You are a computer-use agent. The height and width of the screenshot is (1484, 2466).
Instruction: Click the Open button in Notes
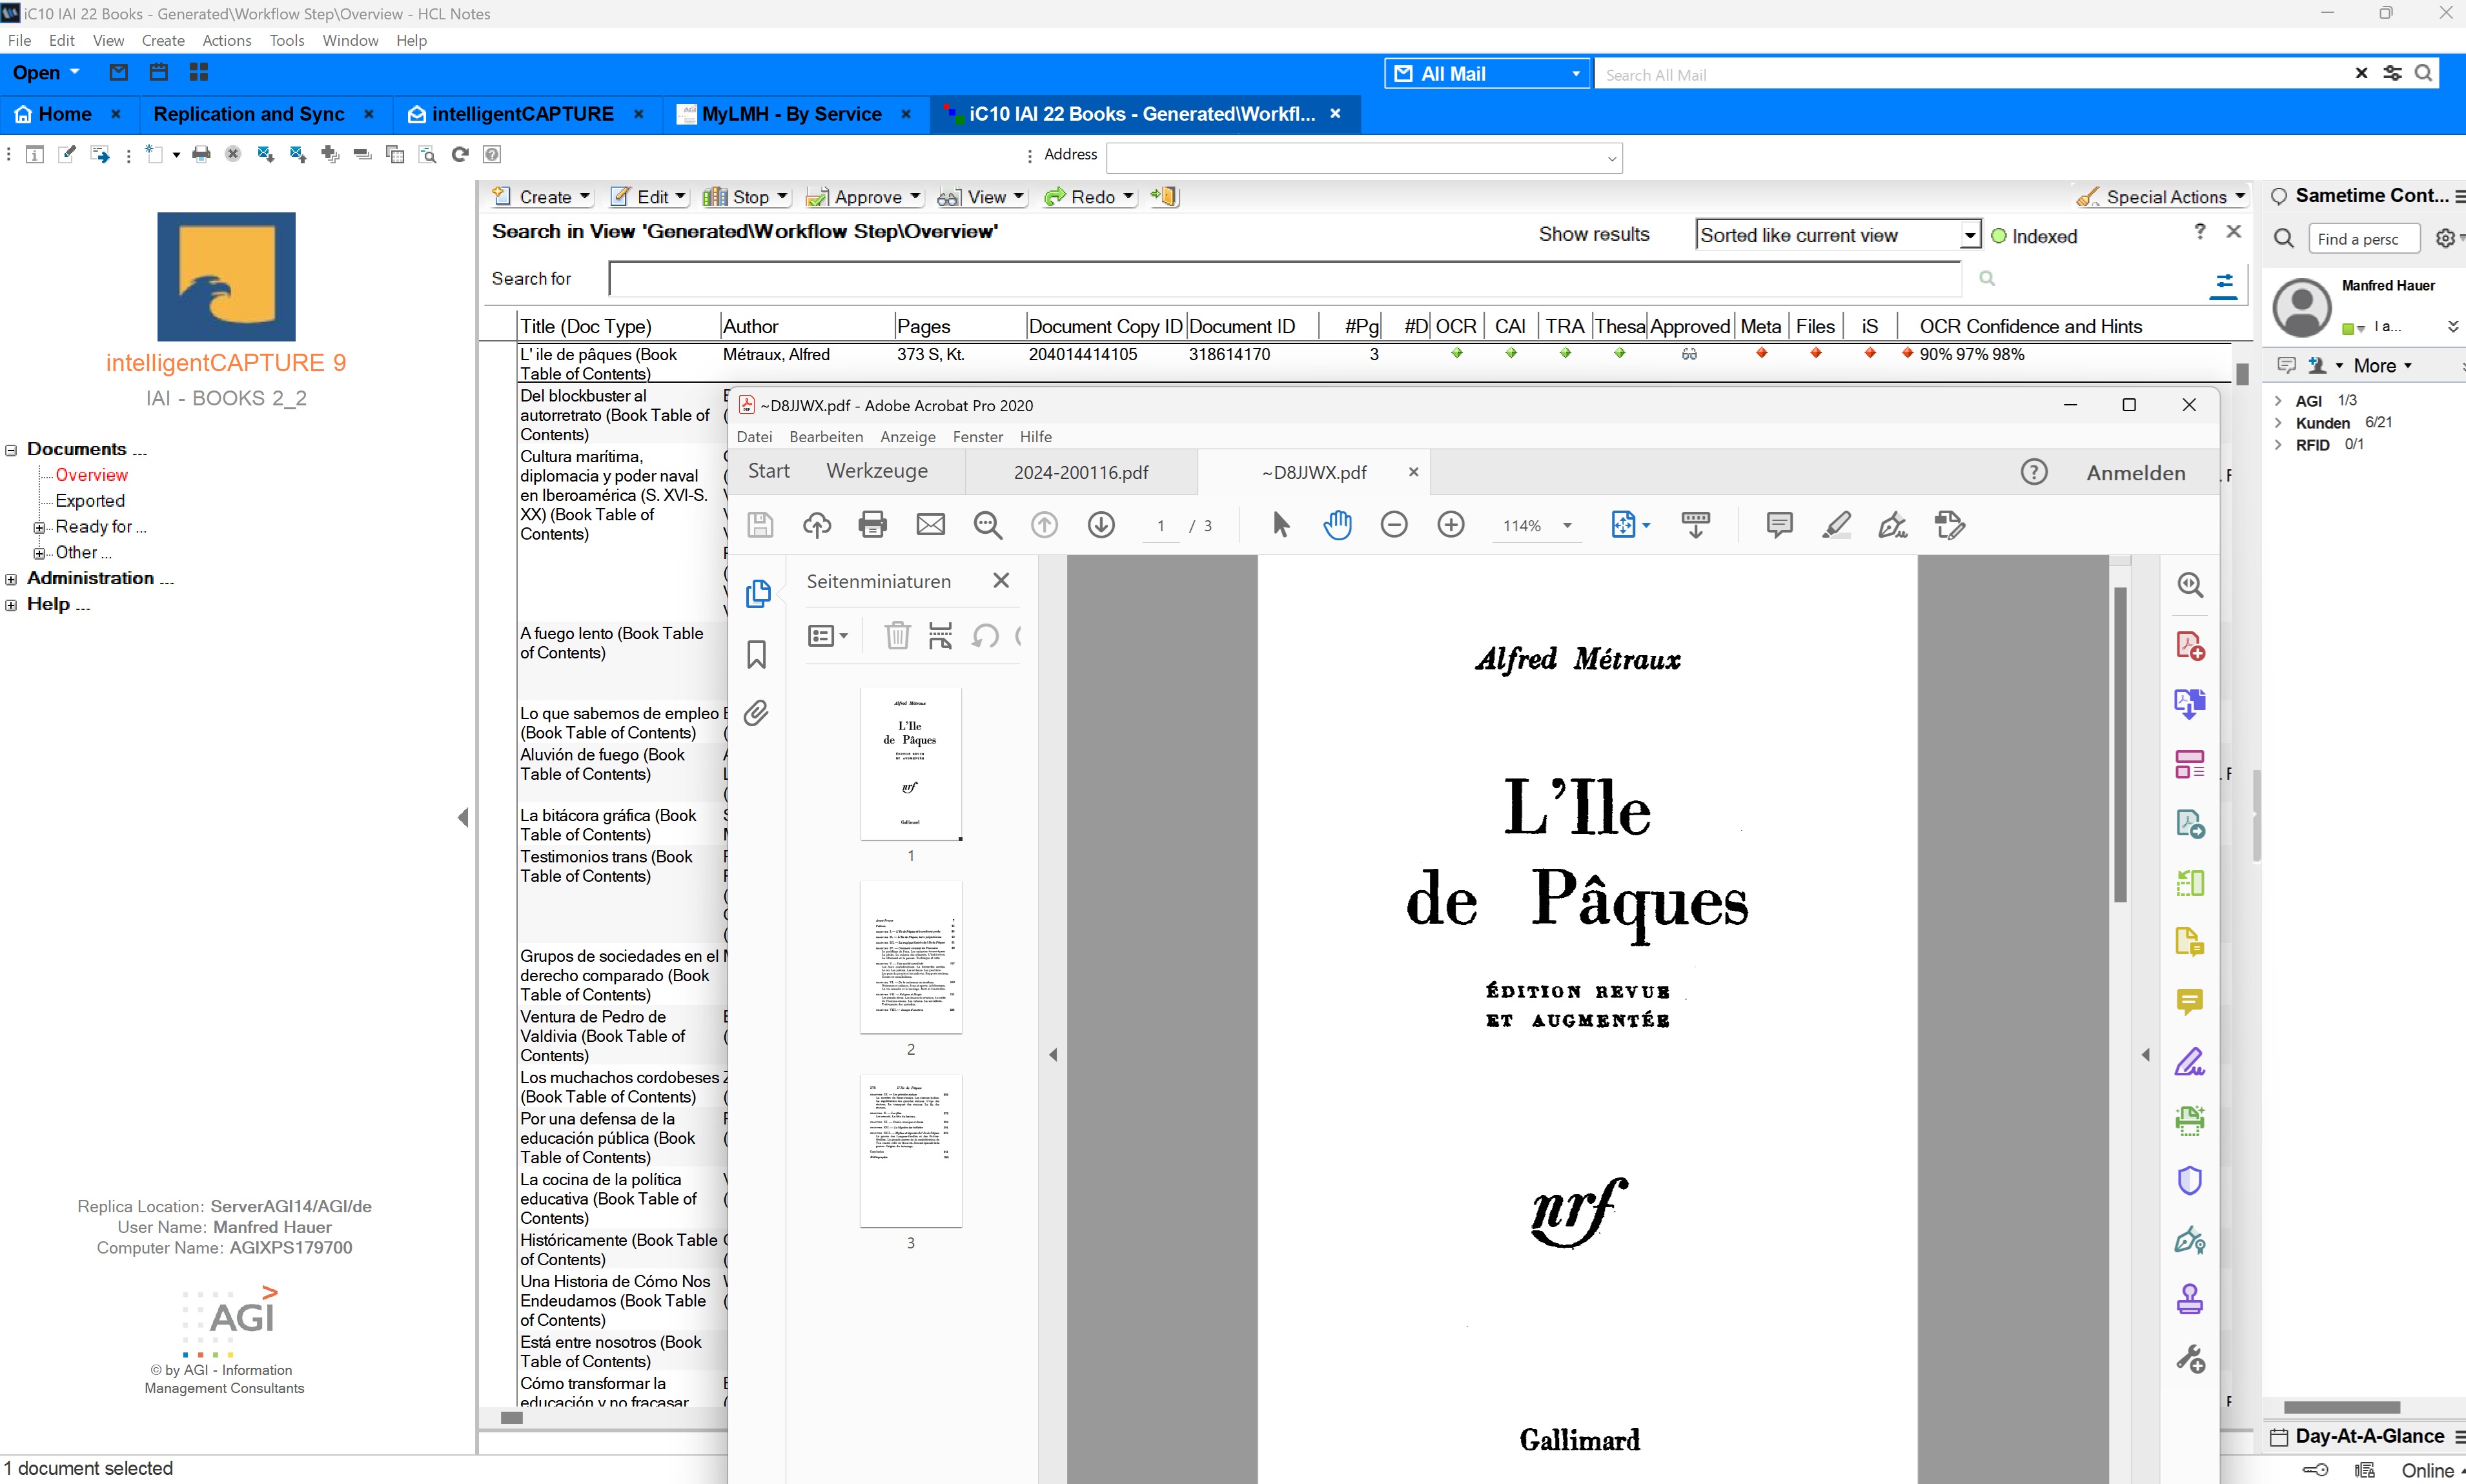tap(46, 72)
